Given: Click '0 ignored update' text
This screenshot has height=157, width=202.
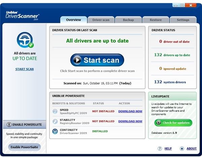Looking at the screenshot, I should pyautogui.click(x=173, y=69).
